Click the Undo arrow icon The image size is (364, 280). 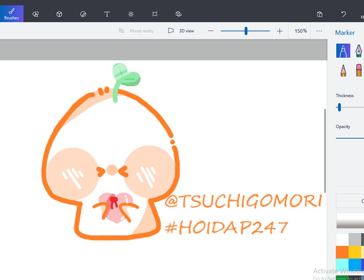(344, 14)
